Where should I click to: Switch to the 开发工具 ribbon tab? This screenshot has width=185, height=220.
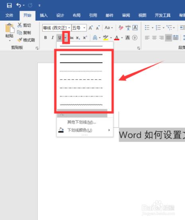163,15
